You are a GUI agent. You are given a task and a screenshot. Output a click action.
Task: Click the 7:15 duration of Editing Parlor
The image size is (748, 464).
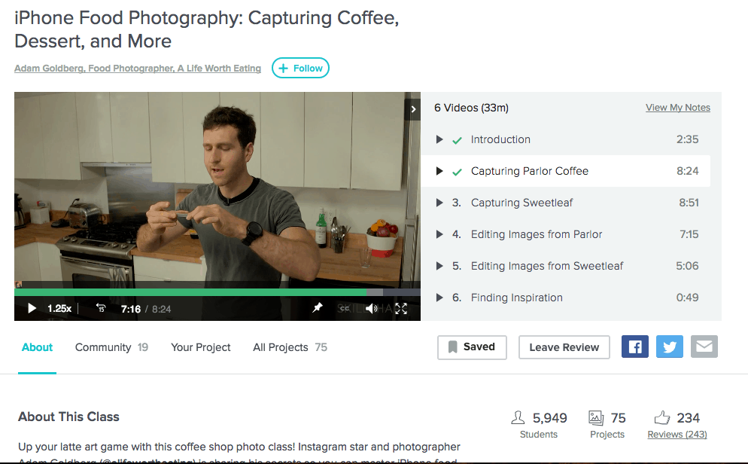pos(689,234)
